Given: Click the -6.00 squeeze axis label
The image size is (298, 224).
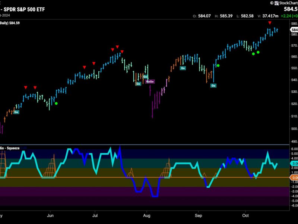Looking at the screenshot, I should tap(294, 206).
